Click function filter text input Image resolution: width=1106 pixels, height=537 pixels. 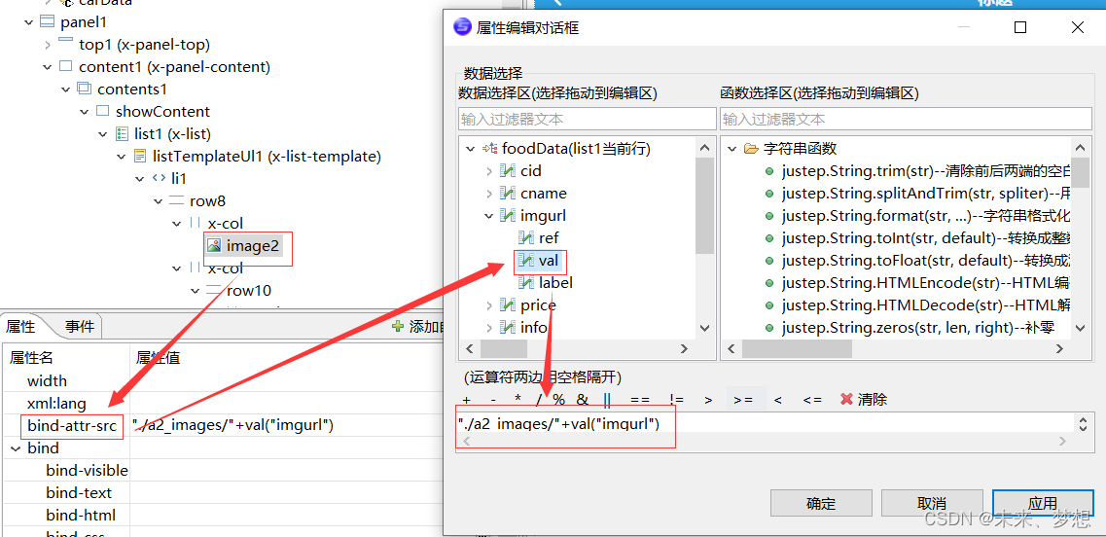[x=905, y=119]
